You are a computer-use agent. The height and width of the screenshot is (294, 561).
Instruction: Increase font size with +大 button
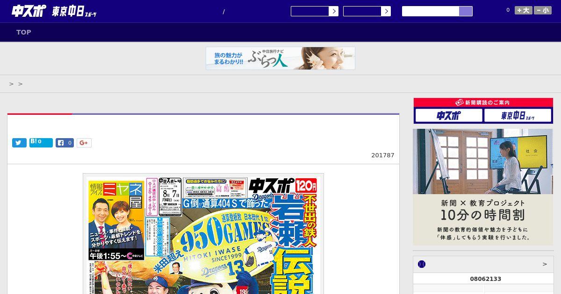pyautogui.click(x=524, y=10)
